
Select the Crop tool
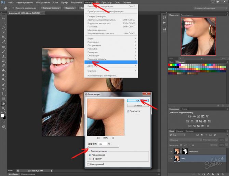click(x=3, y=37)
